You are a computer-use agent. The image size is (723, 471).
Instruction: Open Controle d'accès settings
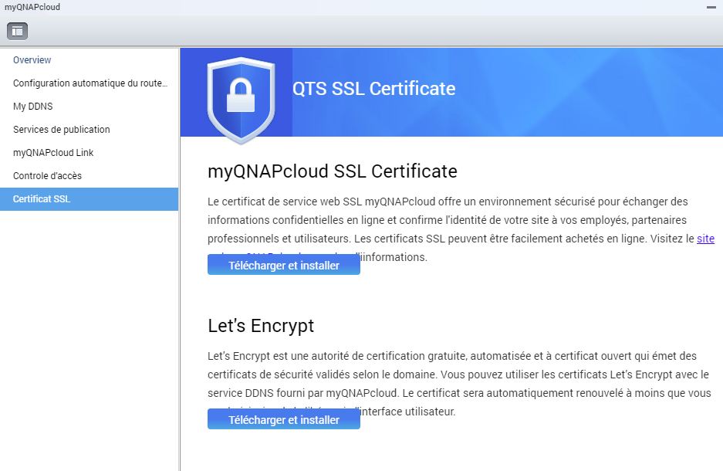(x=47, y=176)
